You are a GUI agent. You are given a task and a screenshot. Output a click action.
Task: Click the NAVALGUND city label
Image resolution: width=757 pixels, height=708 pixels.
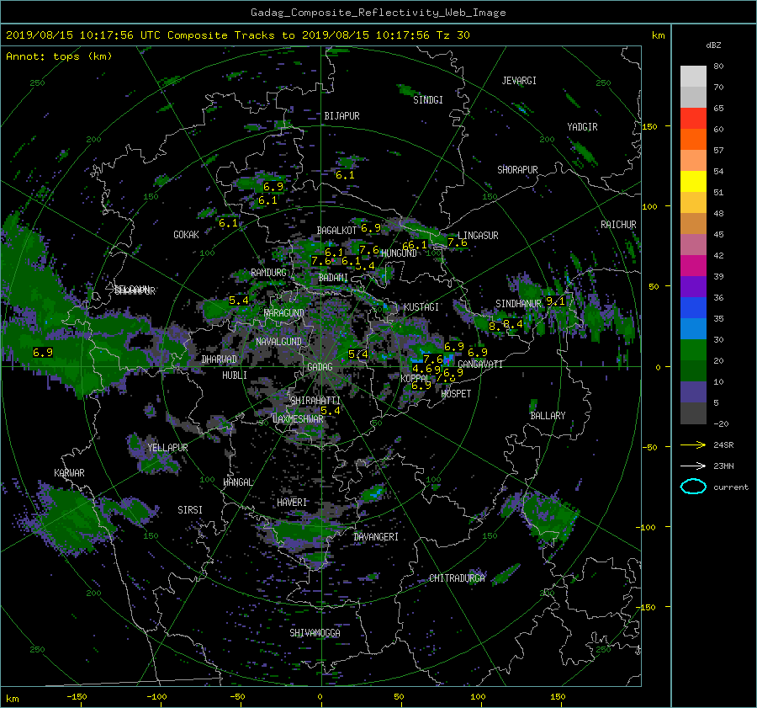coord(278,342)
